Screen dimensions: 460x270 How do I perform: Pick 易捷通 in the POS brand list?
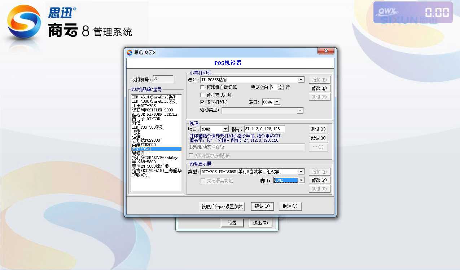point(156,153)
